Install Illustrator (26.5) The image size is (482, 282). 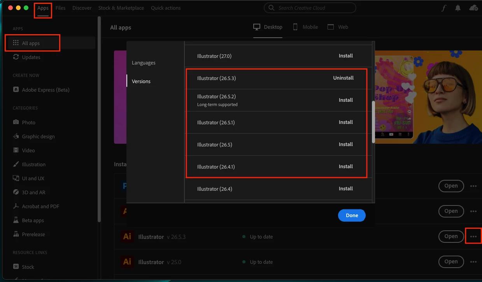pos(345,144)
